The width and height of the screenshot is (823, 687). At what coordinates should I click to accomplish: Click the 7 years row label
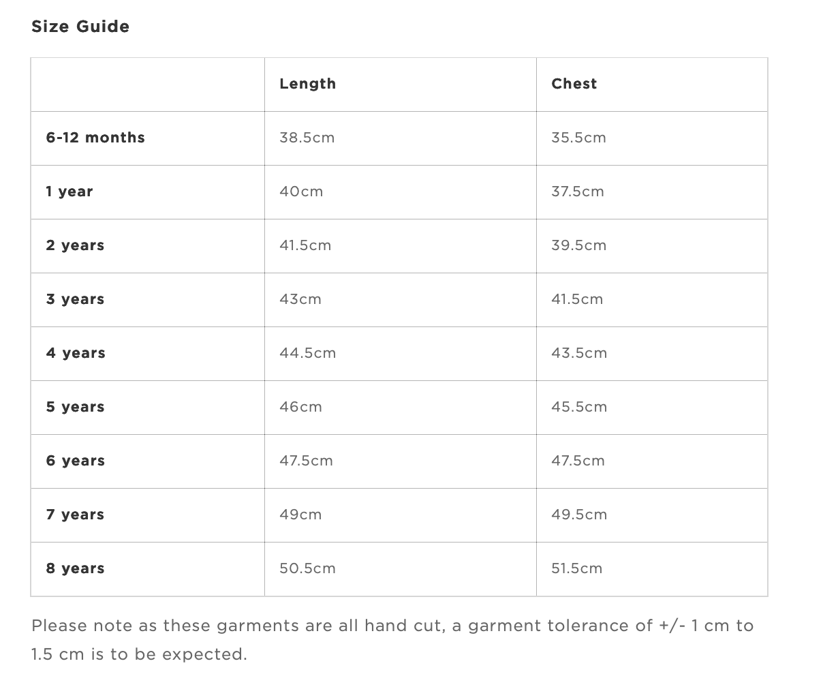[76, 515]
